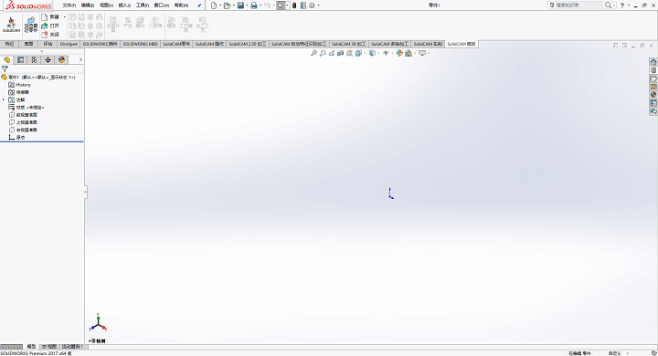Click SolidCAM 新建 (New) button
The height and width of the screenshot is (356, 658).
click(x=50, y=17)
